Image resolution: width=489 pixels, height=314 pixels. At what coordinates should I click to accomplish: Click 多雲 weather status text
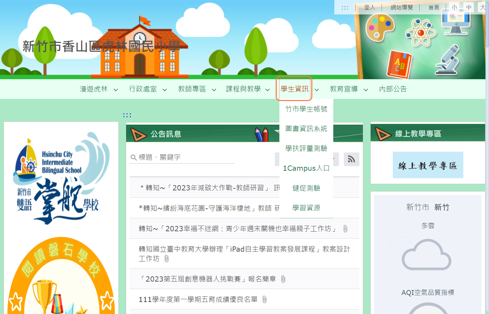point(428,226)
